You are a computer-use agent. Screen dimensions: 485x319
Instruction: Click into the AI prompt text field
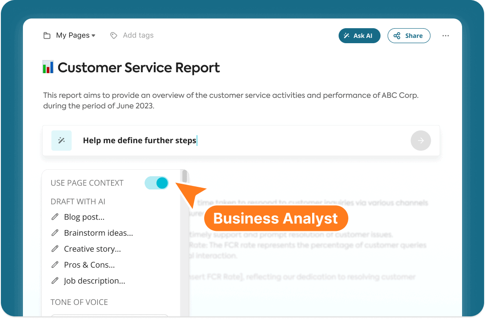241,141
